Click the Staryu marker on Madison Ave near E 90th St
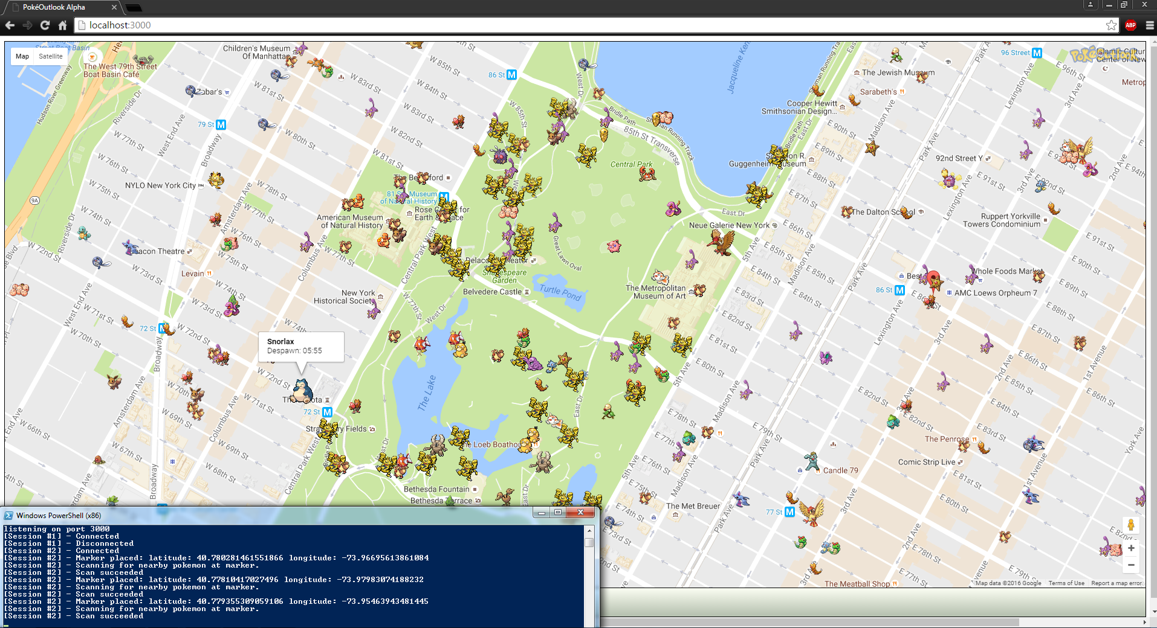1157x628 pixels. coord(871,147)
